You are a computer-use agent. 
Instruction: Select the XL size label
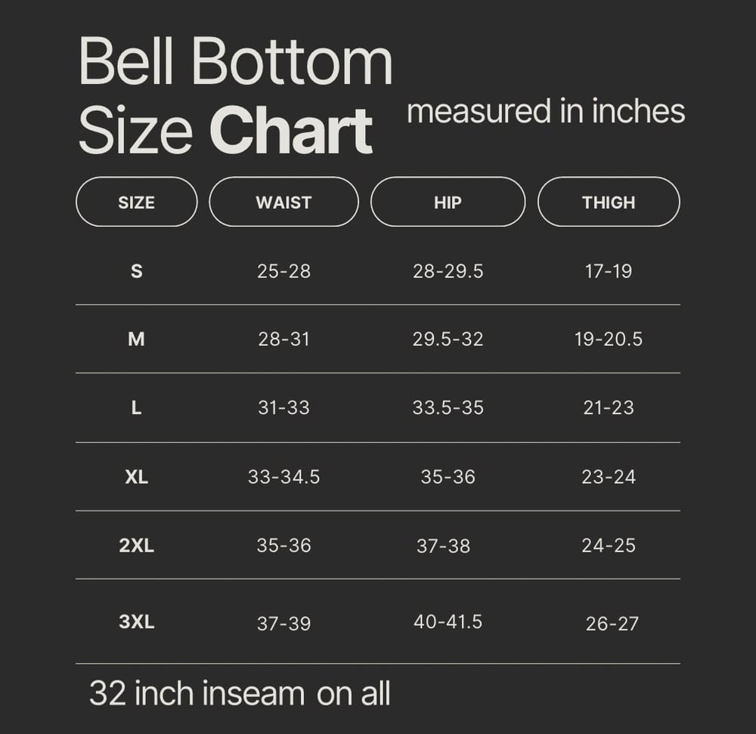coord(136,477)
